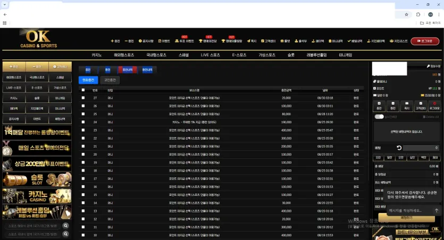This screenshot has width=444, height=240.
Task: Open 베팅내역 checkmark link in top menu
Action: 355,41
